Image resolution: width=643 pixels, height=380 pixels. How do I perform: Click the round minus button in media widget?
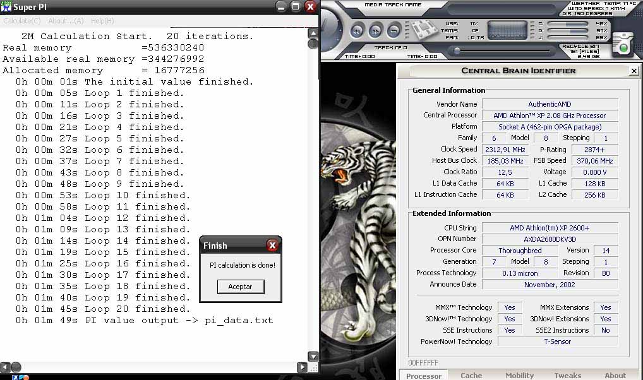394,31
